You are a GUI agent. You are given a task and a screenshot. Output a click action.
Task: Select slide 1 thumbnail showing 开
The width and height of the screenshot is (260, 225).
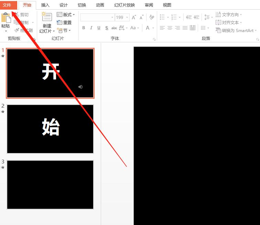coord(50,73)
